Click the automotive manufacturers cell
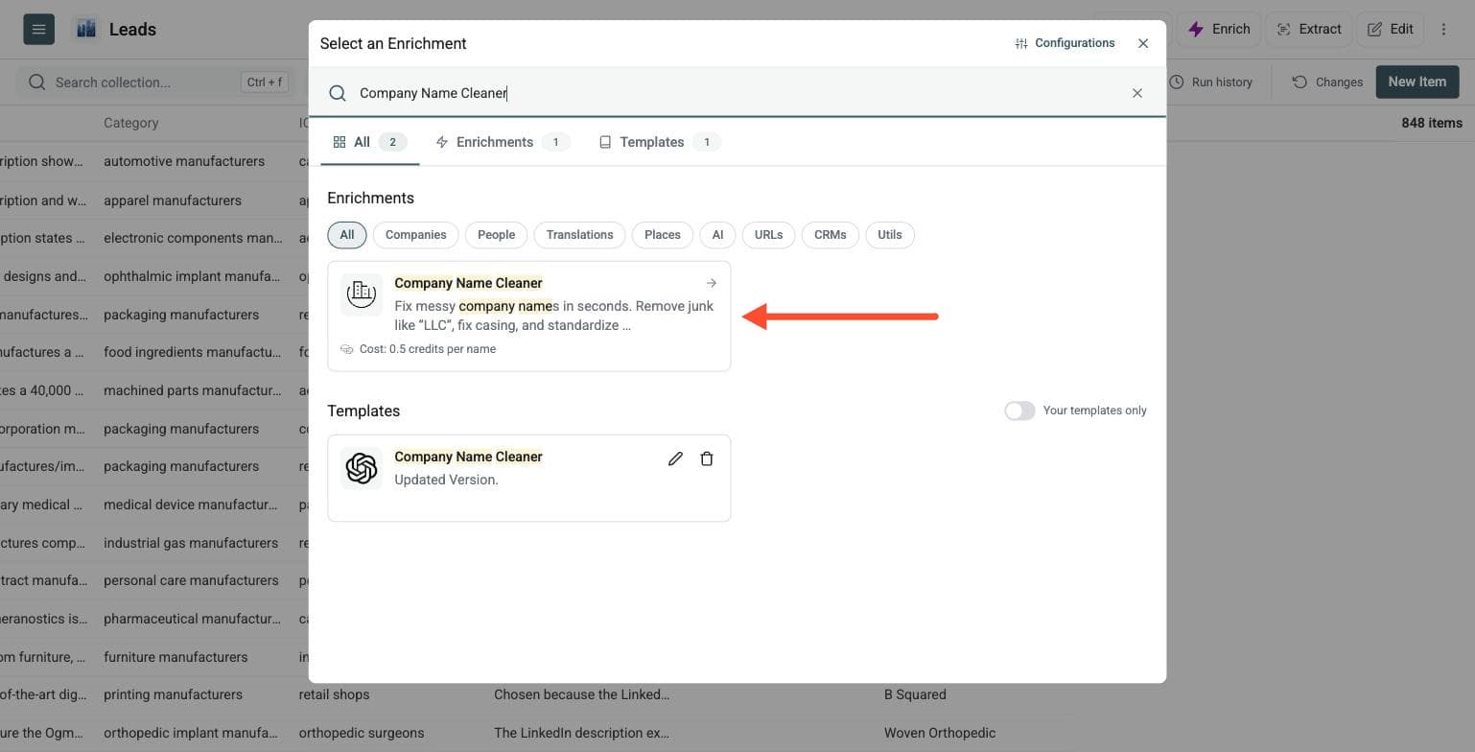Image resolution: width=1475 pixels, height=752 pixels. click(x=184, y=161)
